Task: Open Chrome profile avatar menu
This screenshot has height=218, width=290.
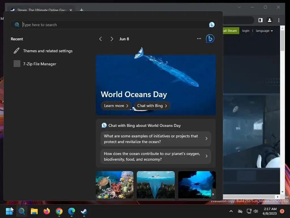Action: point(270,20)
